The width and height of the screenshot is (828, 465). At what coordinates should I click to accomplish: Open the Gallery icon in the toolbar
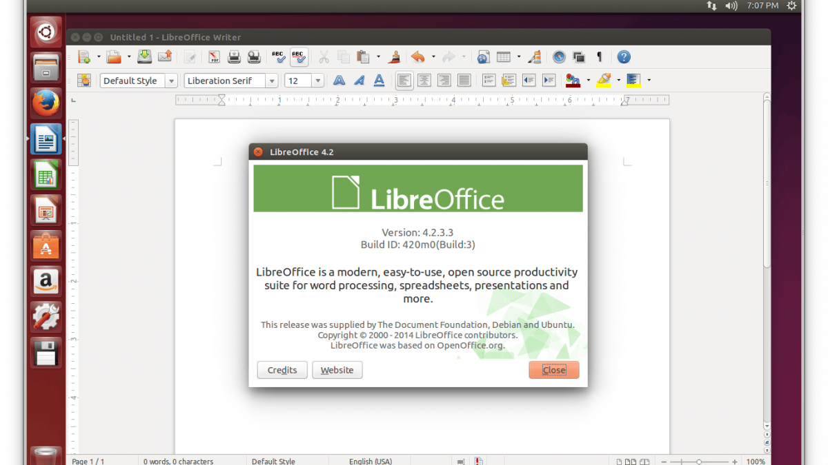click(579, 57)
